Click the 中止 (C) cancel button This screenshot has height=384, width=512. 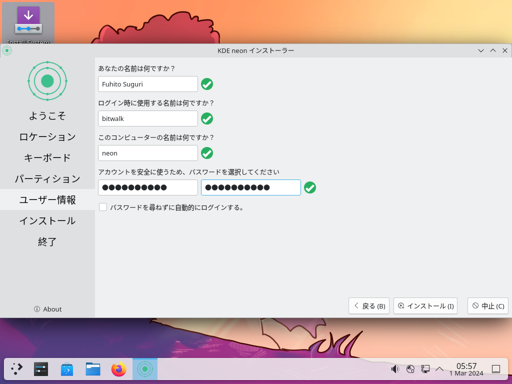tap(488, 306)
